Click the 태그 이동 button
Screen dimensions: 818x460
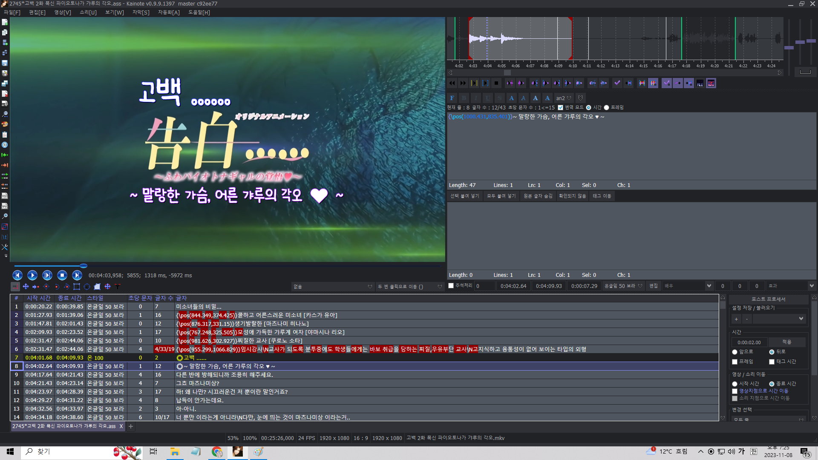pyautogui.click(x=602, y=196)
